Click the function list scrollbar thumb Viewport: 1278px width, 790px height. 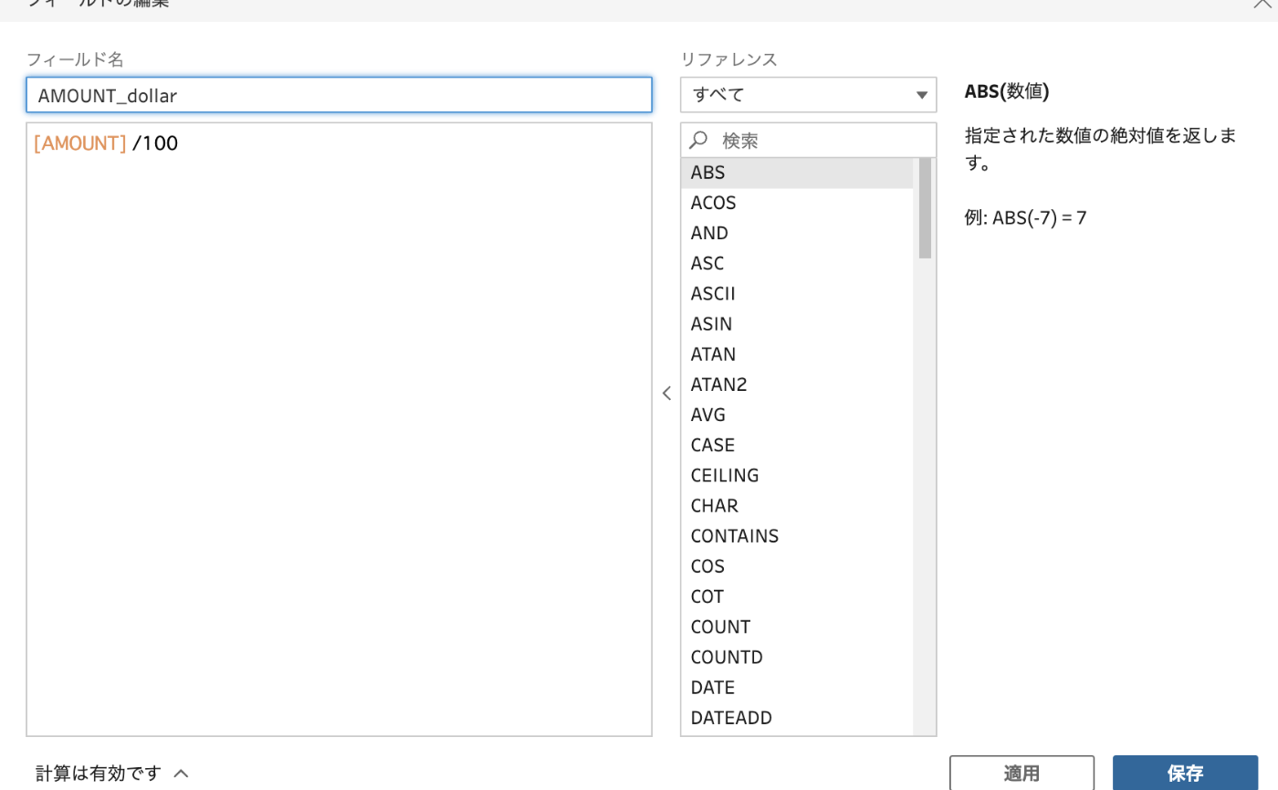(x=925, y=208)
